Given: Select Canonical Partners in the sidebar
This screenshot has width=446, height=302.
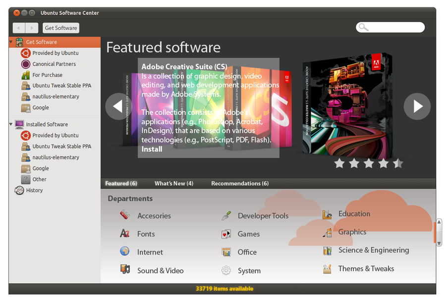Looking at the screenshot, I should point(54,64).
